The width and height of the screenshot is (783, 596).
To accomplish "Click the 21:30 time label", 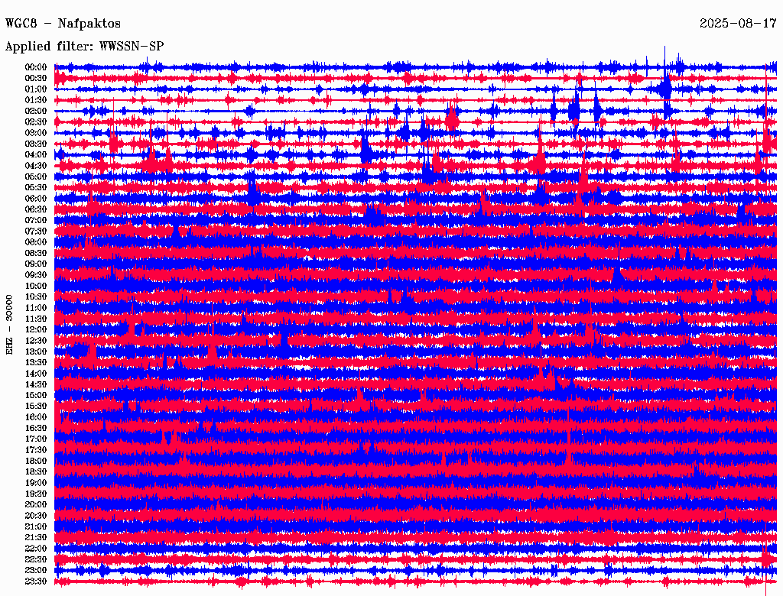I will pyautogui.click(x=36, y=538).
